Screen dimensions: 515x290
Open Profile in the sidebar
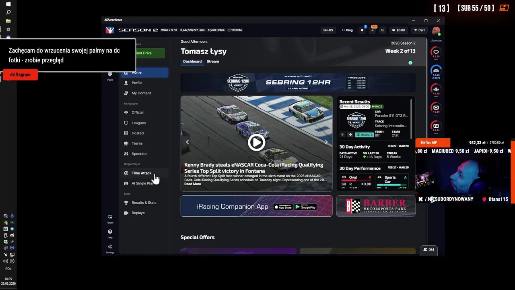144,83
